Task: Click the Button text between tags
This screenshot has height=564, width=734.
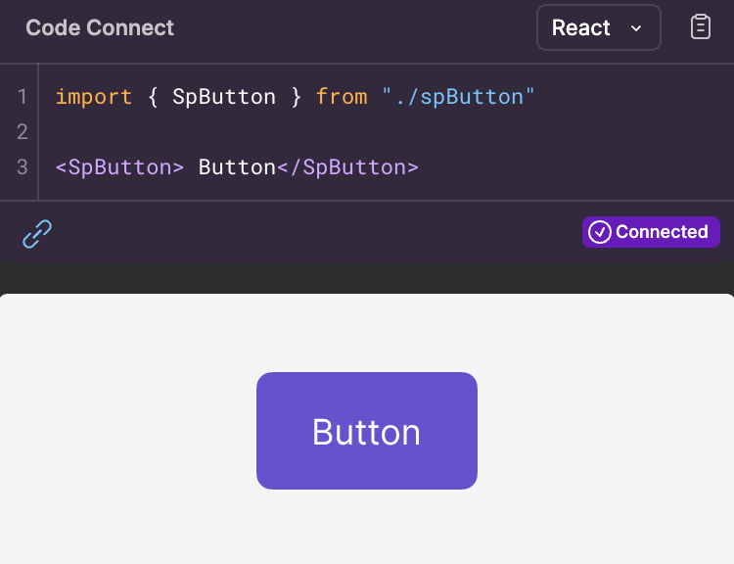Action: [x=237, y=167]
